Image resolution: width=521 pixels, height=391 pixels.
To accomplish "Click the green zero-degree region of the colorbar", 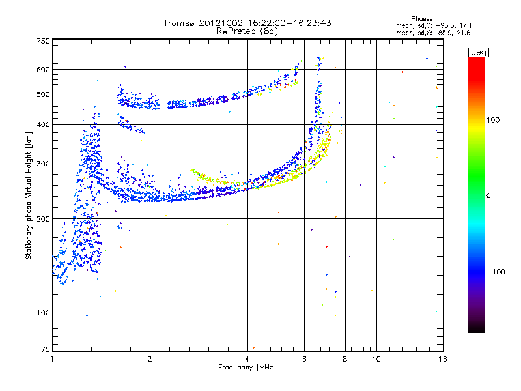I will 477,196.
